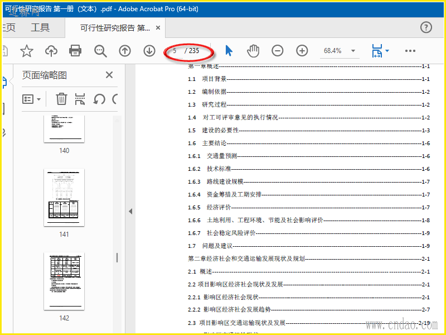This screenshot has width=446, height=335.
Task: Zoom in with the plus button
Action: (x=302, y=51)
